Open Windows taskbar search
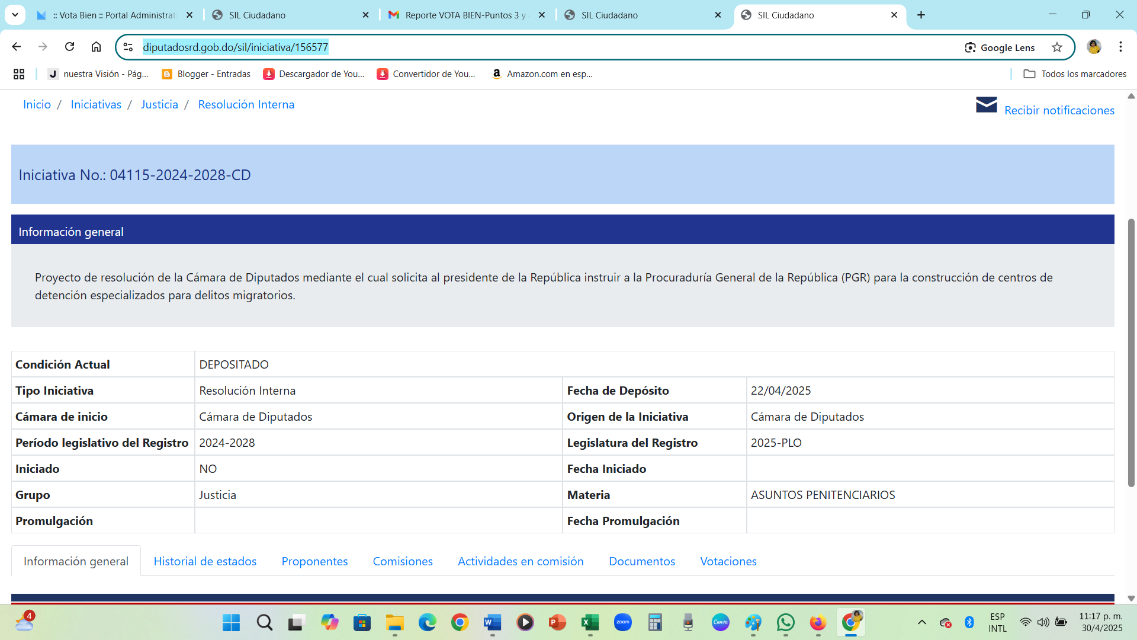The width and height of the screenshot is (1137, 640). (x=264, y=622)
